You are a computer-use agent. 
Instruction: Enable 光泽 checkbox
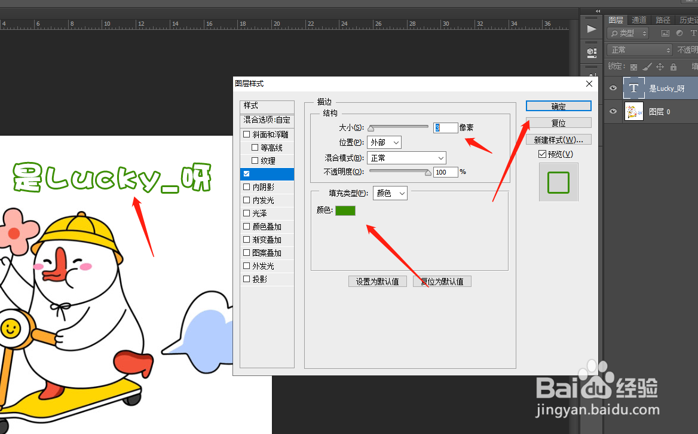247,213
